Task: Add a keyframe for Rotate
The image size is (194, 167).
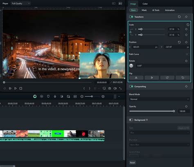Action: coord(186,61)
